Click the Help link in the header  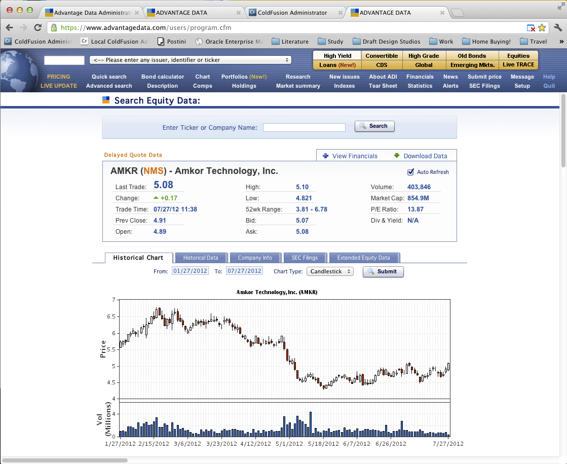549,77
